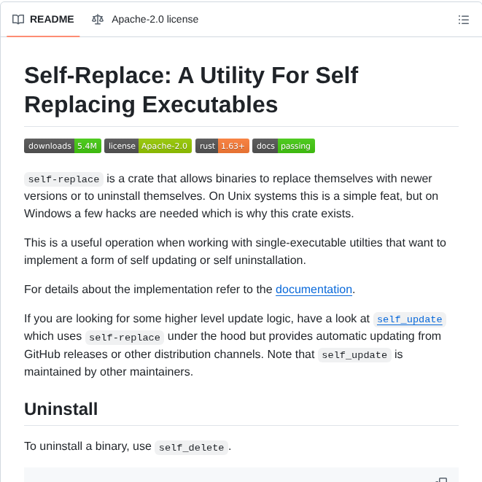The height and width of the screenshot is (482, 482).
Task: Click the self_delete inline code
Action: (x=191, y=447)
